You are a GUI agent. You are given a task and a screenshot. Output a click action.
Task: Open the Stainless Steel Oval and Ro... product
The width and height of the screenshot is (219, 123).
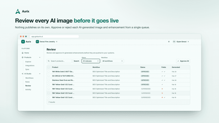[x=63, y=80]
